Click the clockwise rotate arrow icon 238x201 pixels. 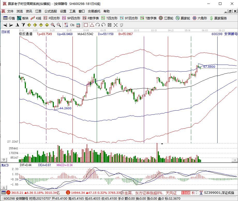98,25
